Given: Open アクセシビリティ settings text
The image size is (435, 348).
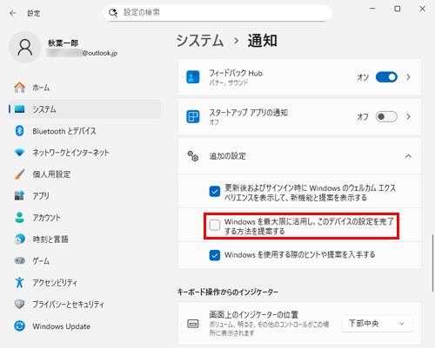Looking at the screenshot, I should click(x=55, y=283).
